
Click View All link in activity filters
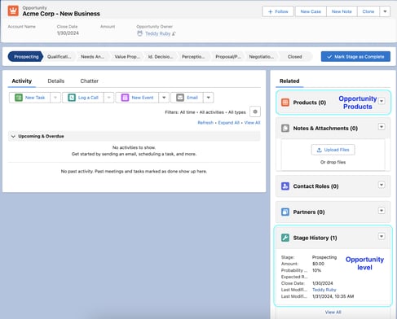tap(252, 123)
